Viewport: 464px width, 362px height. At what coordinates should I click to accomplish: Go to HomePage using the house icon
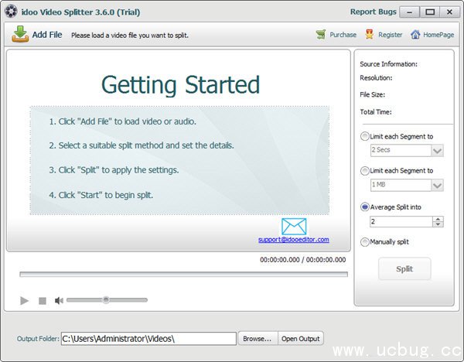point(415,35)
